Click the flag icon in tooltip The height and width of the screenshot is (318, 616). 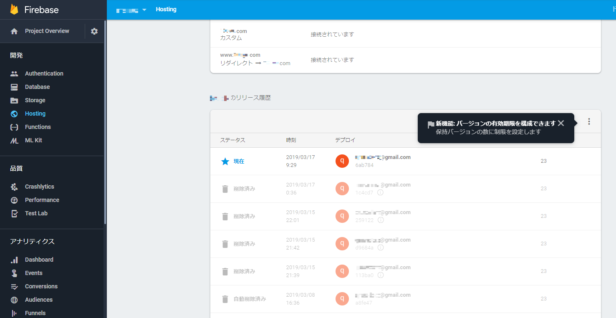[431, 125]
